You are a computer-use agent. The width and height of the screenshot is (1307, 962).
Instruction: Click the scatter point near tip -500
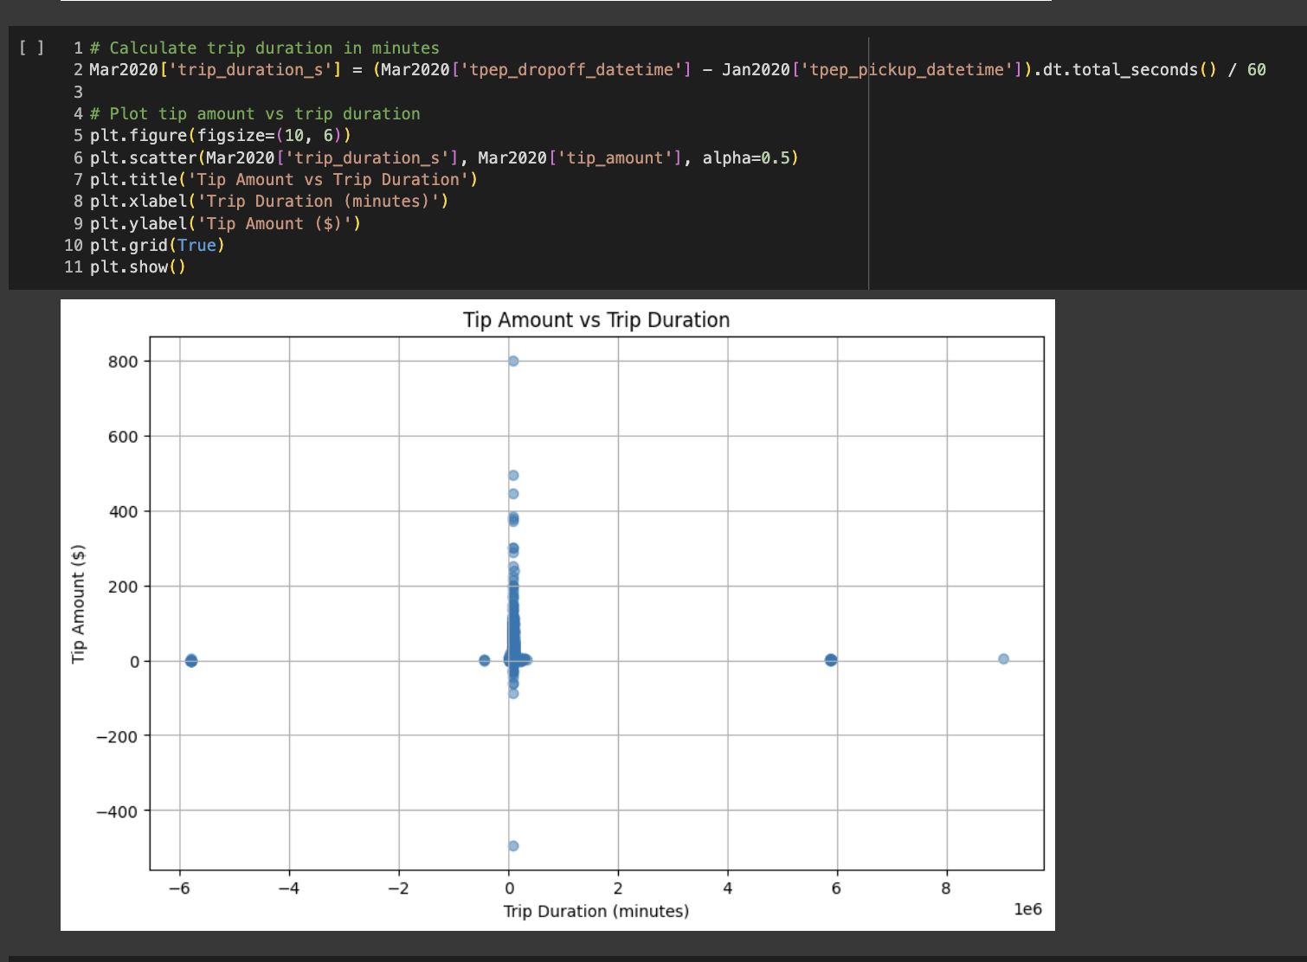(513, 846)
